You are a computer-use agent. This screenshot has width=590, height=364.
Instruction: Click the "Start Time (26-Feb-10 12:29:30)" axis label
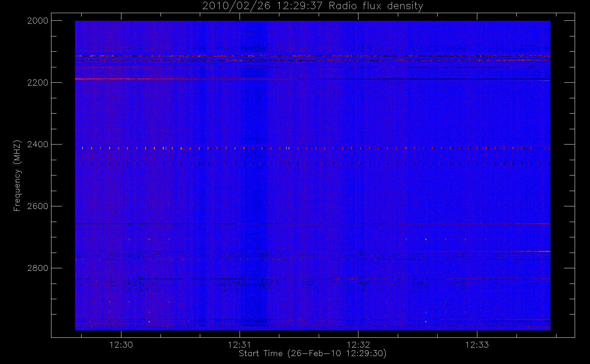tap(313, 353)
